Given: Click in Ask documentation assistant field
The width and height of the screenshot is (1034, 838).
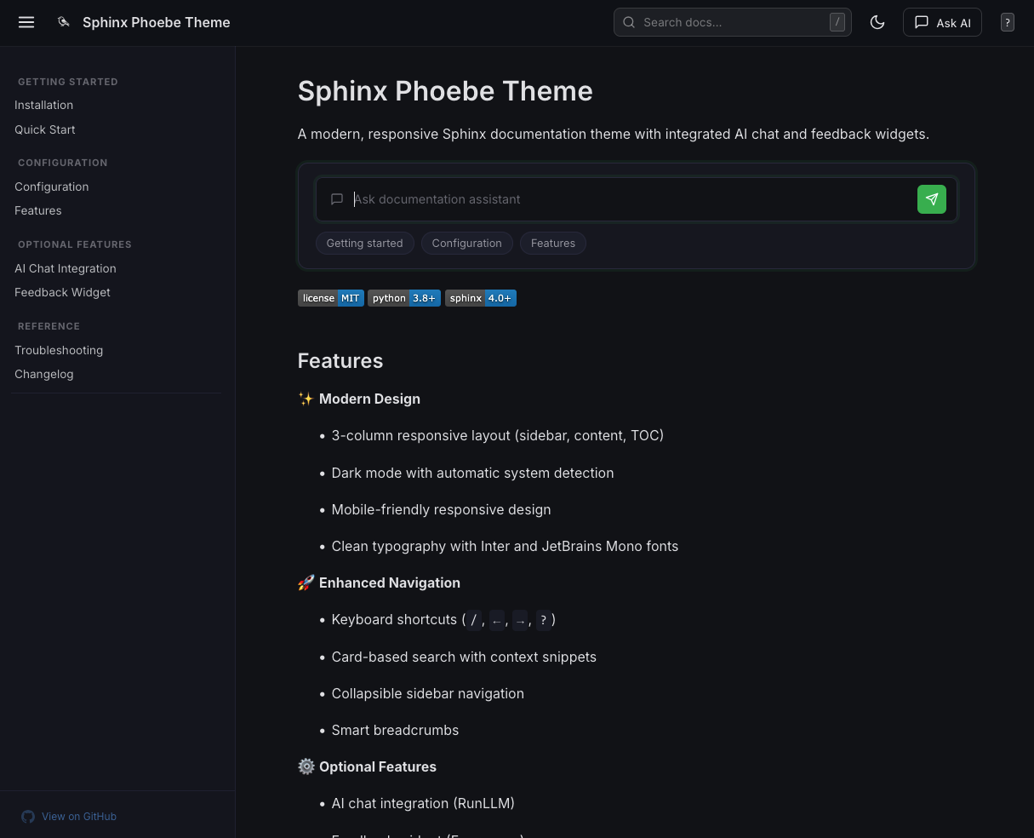Looking at the screenshot, I should point(631,199).
